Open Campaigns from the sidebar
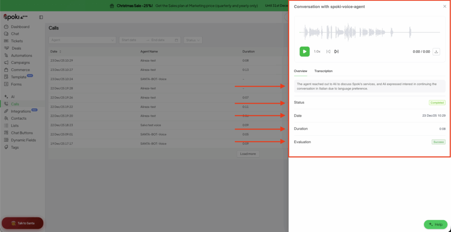 pyautogui.click(x=20, y=63)
